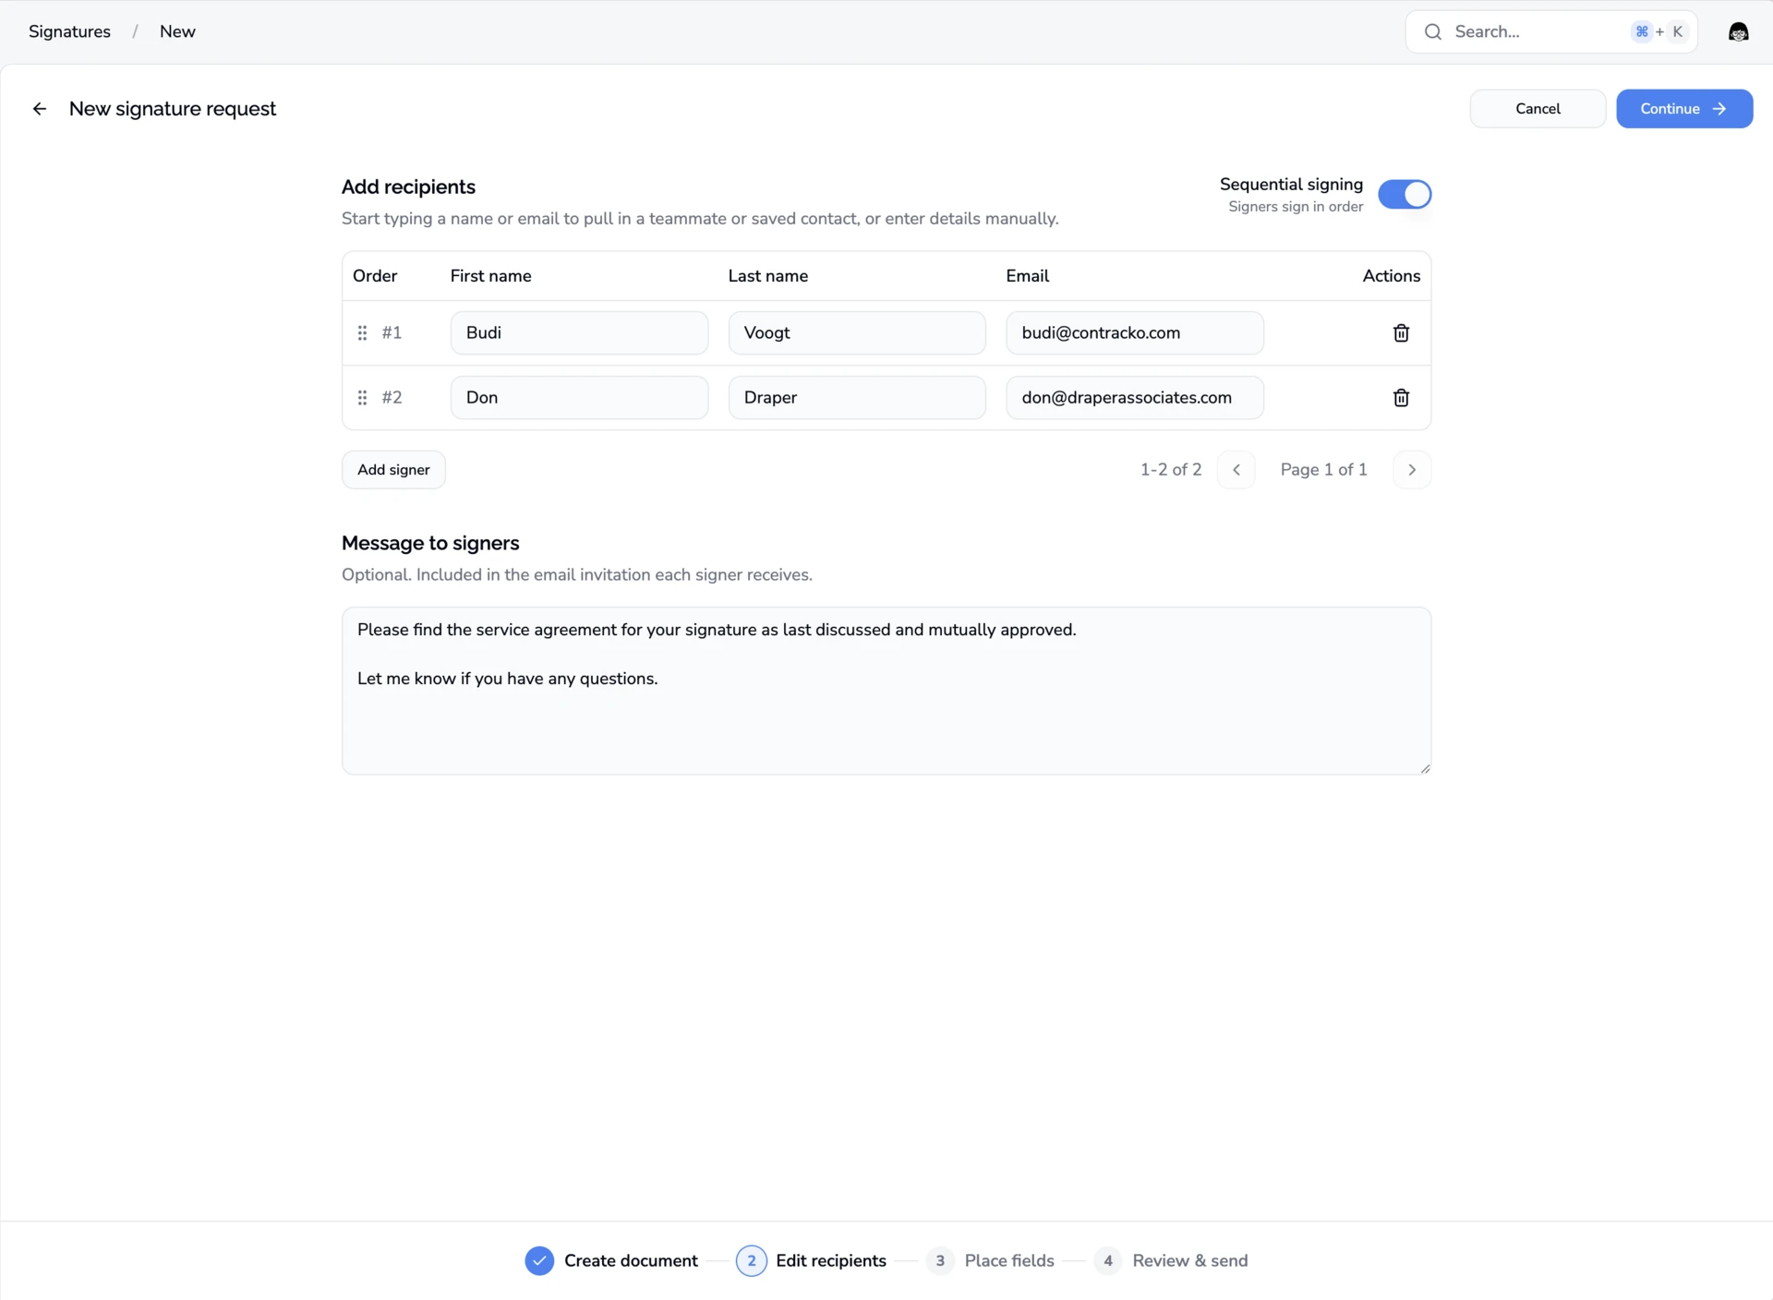Screen dimensions: 1773x1300
Task: Click into the message to signers textarea
Action: pyautogui.click(x=886, y=691)
